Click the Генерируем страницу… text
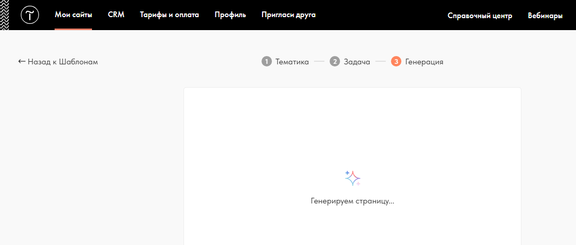The height and width of the screenshot is (245, 576). [x=352, y=201]
